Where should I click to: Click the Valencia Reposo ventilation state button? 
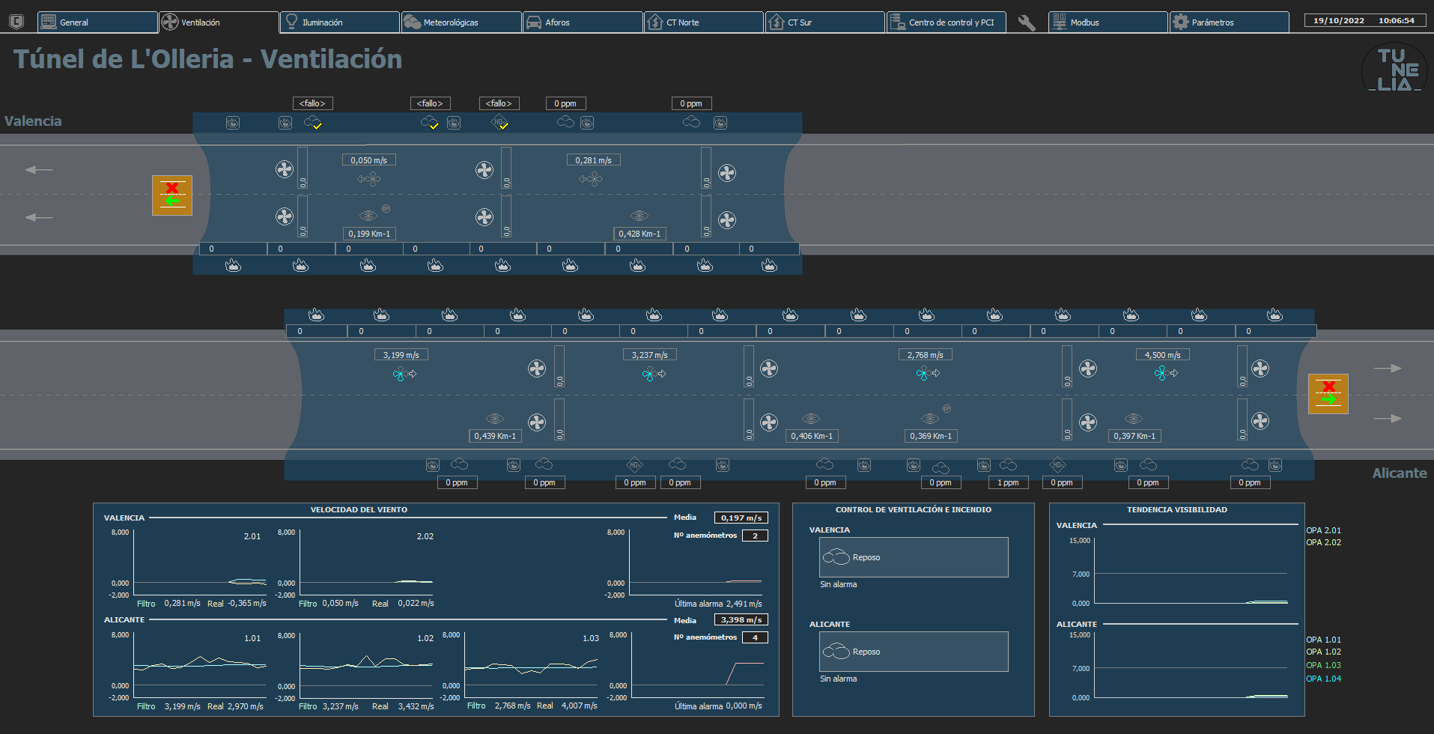[914, 557]
